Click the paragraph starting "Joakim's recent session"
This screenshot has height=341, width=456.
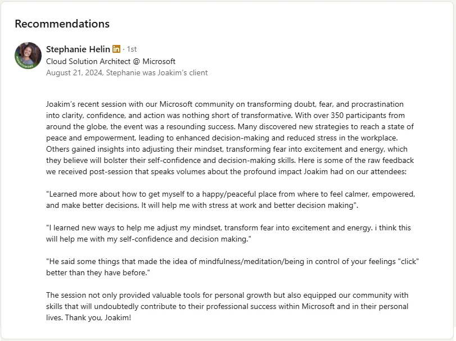[x=231, y=138]
